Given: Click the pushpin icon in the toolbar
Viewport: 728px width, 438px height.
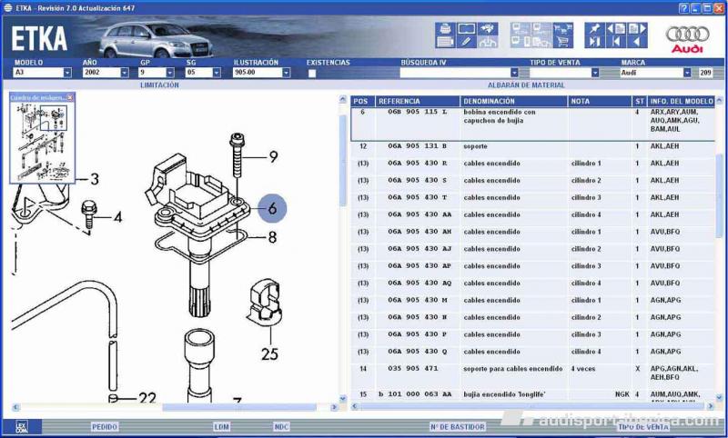Looking at the screenshot, I should [593, 29].
